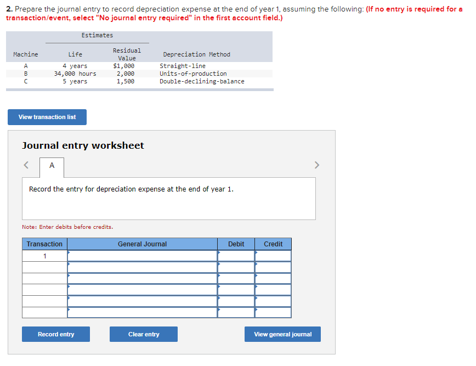Viewport: 476px width, 366px height.
Task: Click Machine B row label
Action: click(x=26, y=74)
